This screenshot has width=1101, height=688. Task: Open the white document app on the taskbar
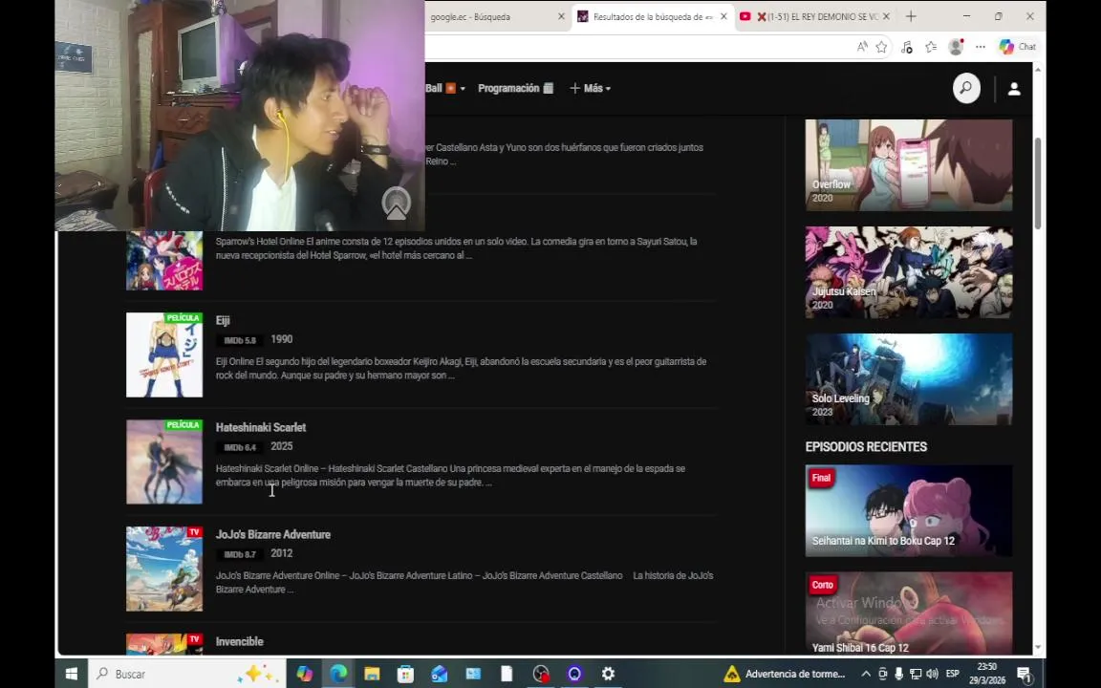507,674
